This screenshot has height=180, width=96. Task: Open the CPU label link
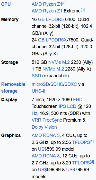point(6,4)
